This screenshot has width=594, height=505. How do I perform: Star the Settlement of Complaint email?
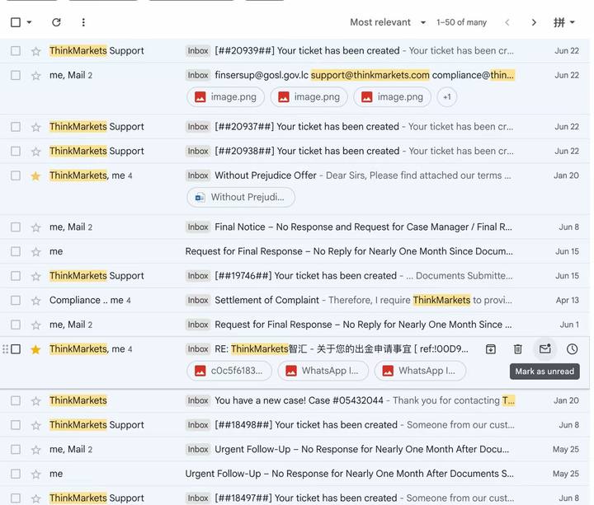click(x=36, y=301)
